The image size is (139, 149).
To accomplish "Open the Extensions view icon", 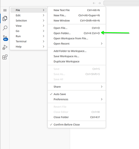I will point(5,57).
